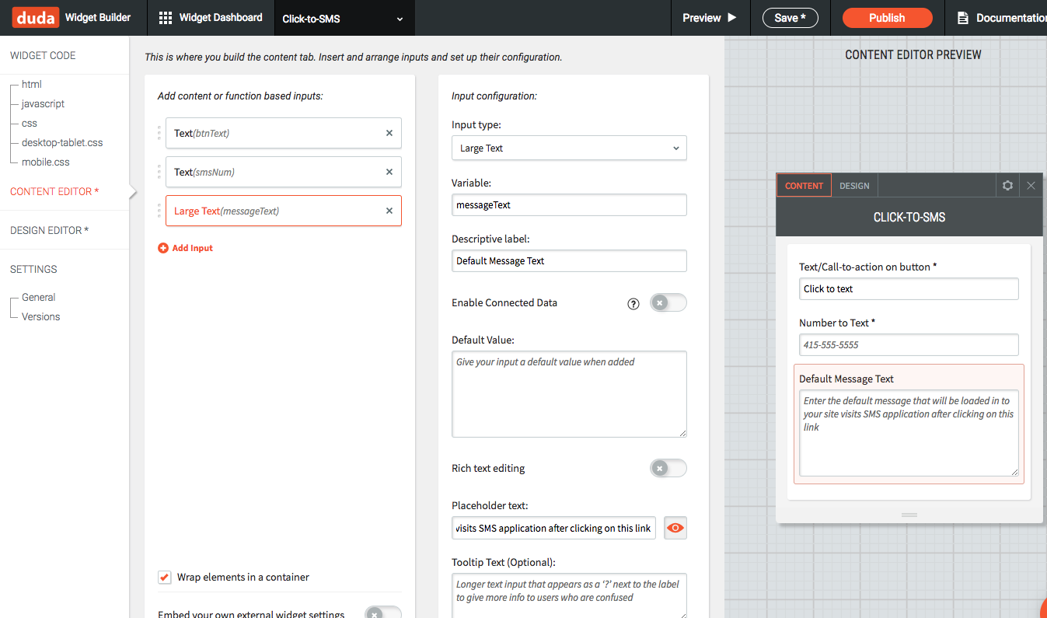Remove the Large Text(messageText) input
Viewport: 1047px width, 618px height.
[389, 211]
